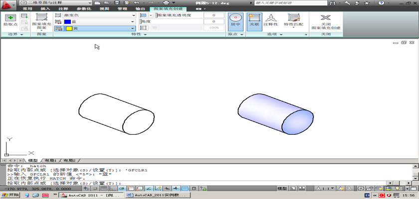Click the help question mark icon
The height and width of the screenshot is (199, 419).
[381, 3]
